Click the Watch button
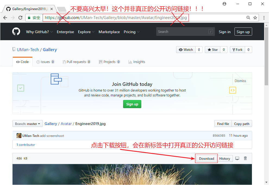Screen dimensions: 269x185 [186, 49]
